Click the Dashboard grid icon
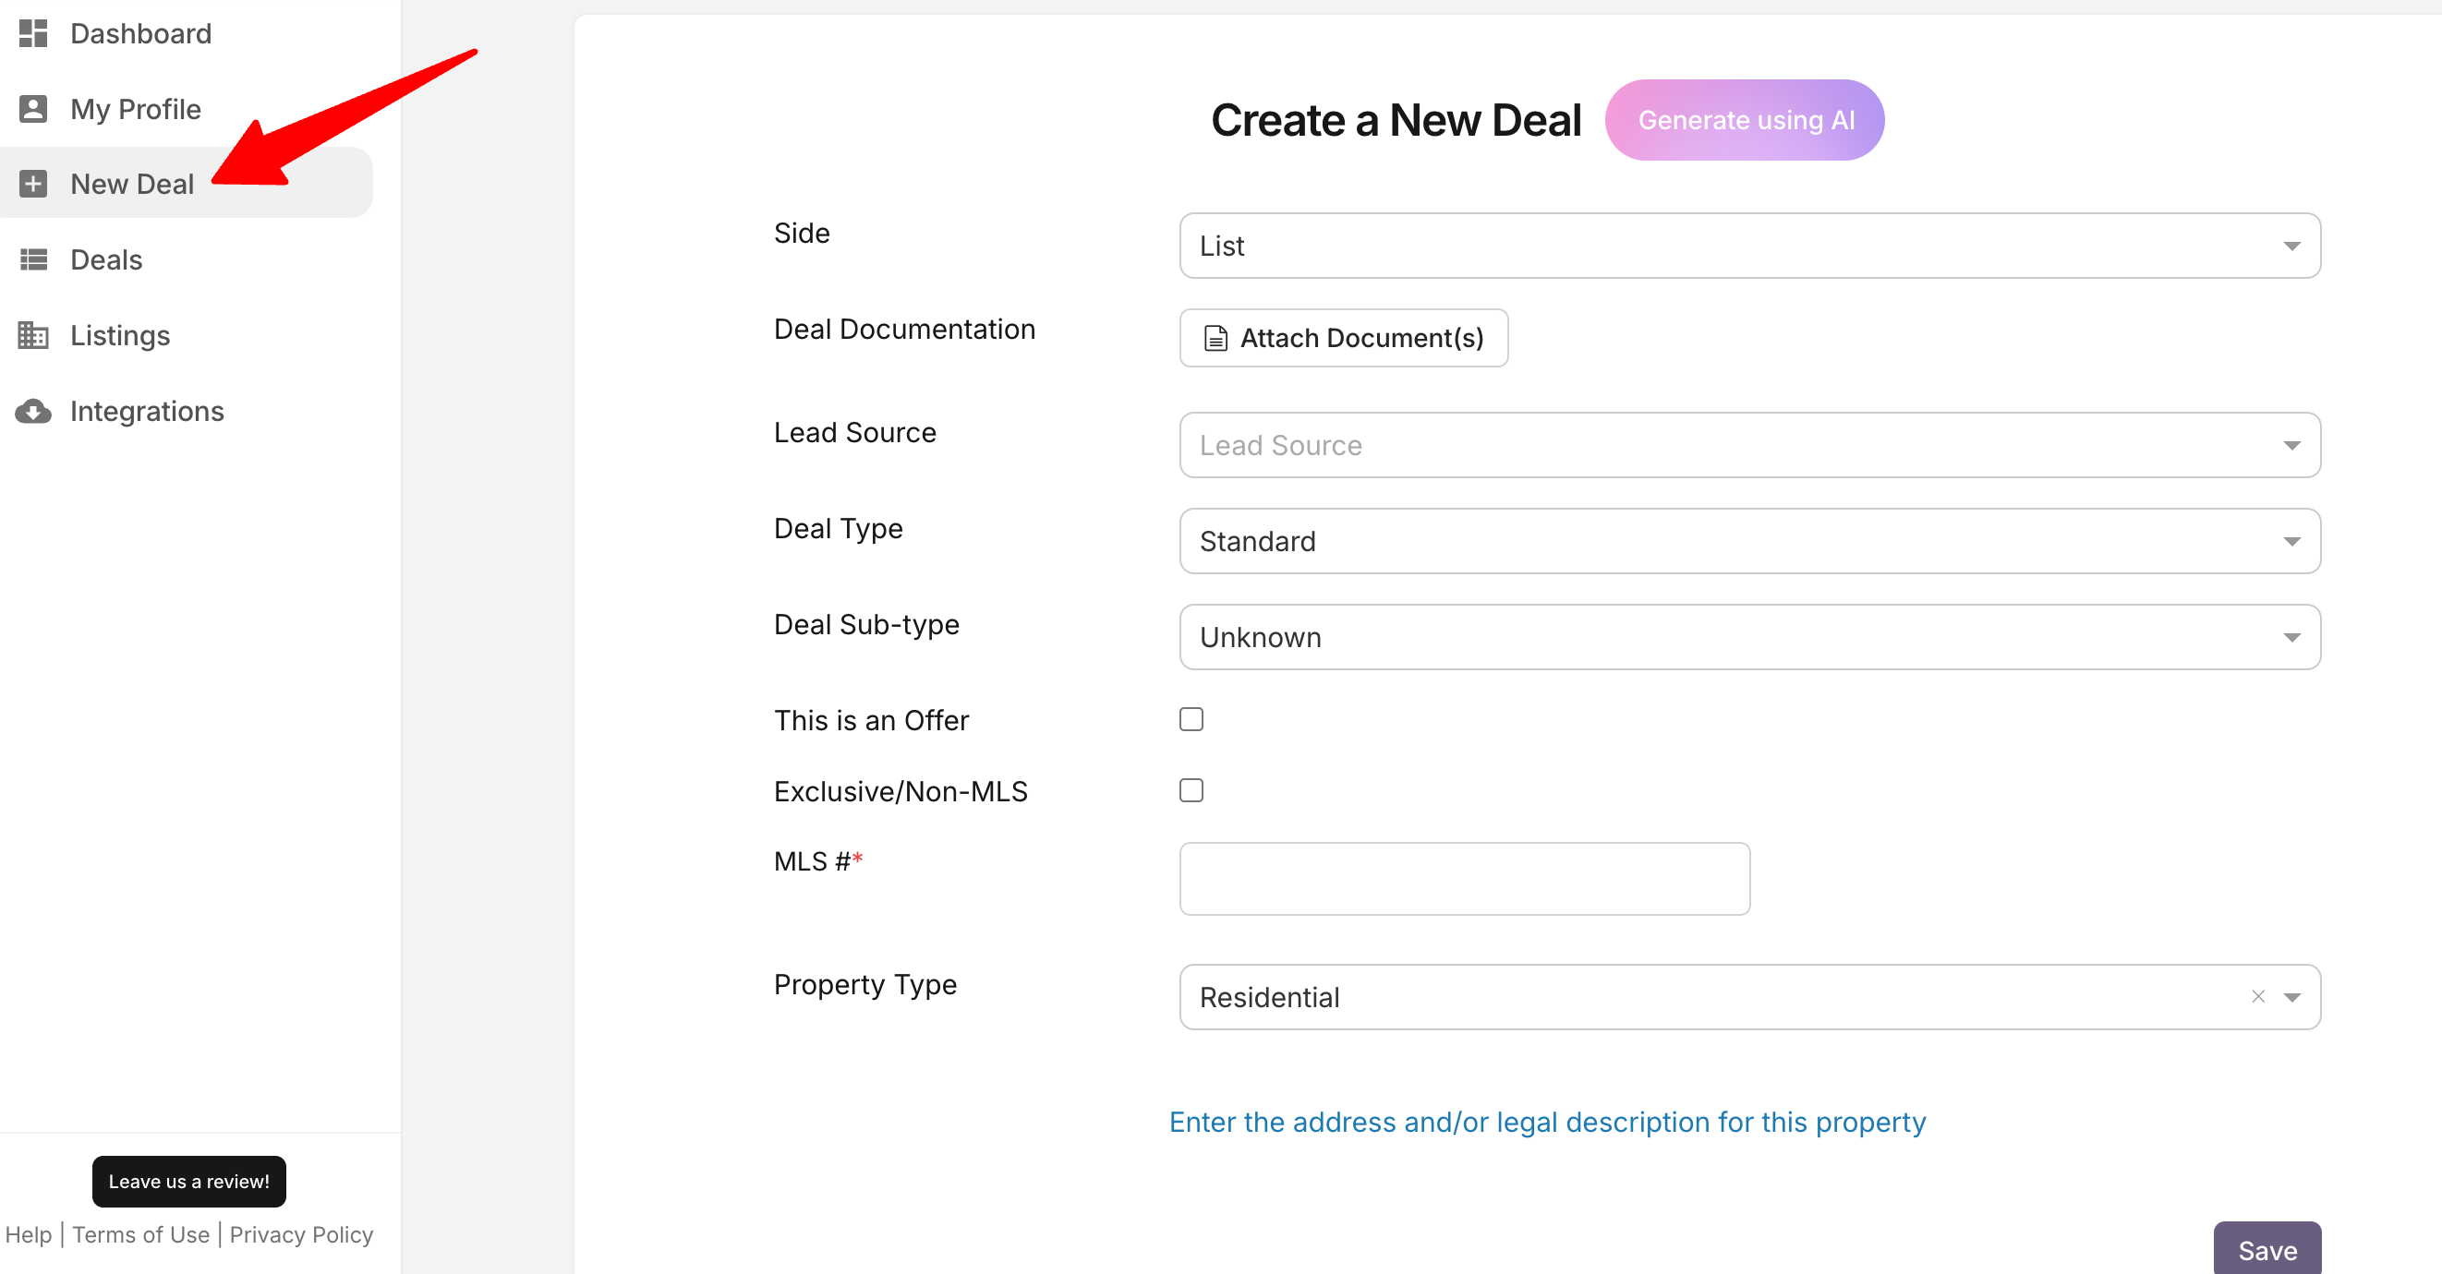This screenshot has height=1274, width=2442. pyautogui.click(x=33, y=34)
